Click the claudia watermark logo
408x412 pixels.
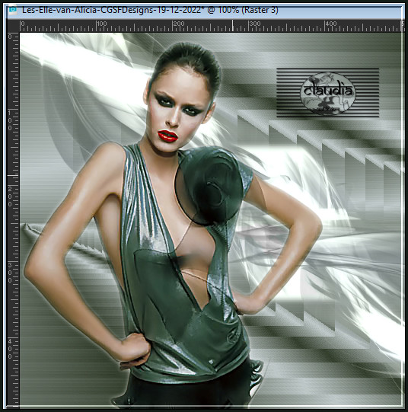(327, 93)
